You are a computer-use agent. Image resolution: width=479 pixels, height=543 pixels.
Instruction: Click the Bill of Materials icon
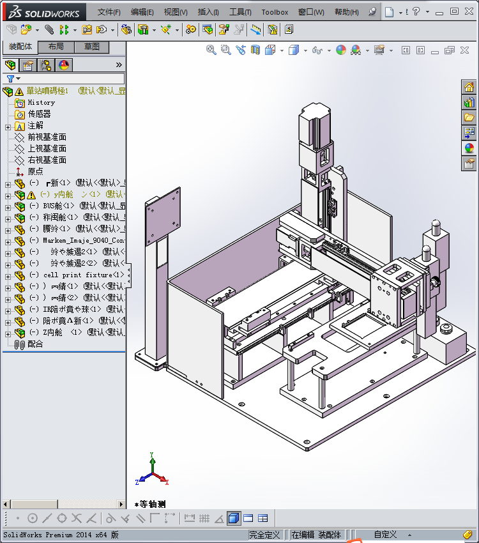tap(208, 30)
